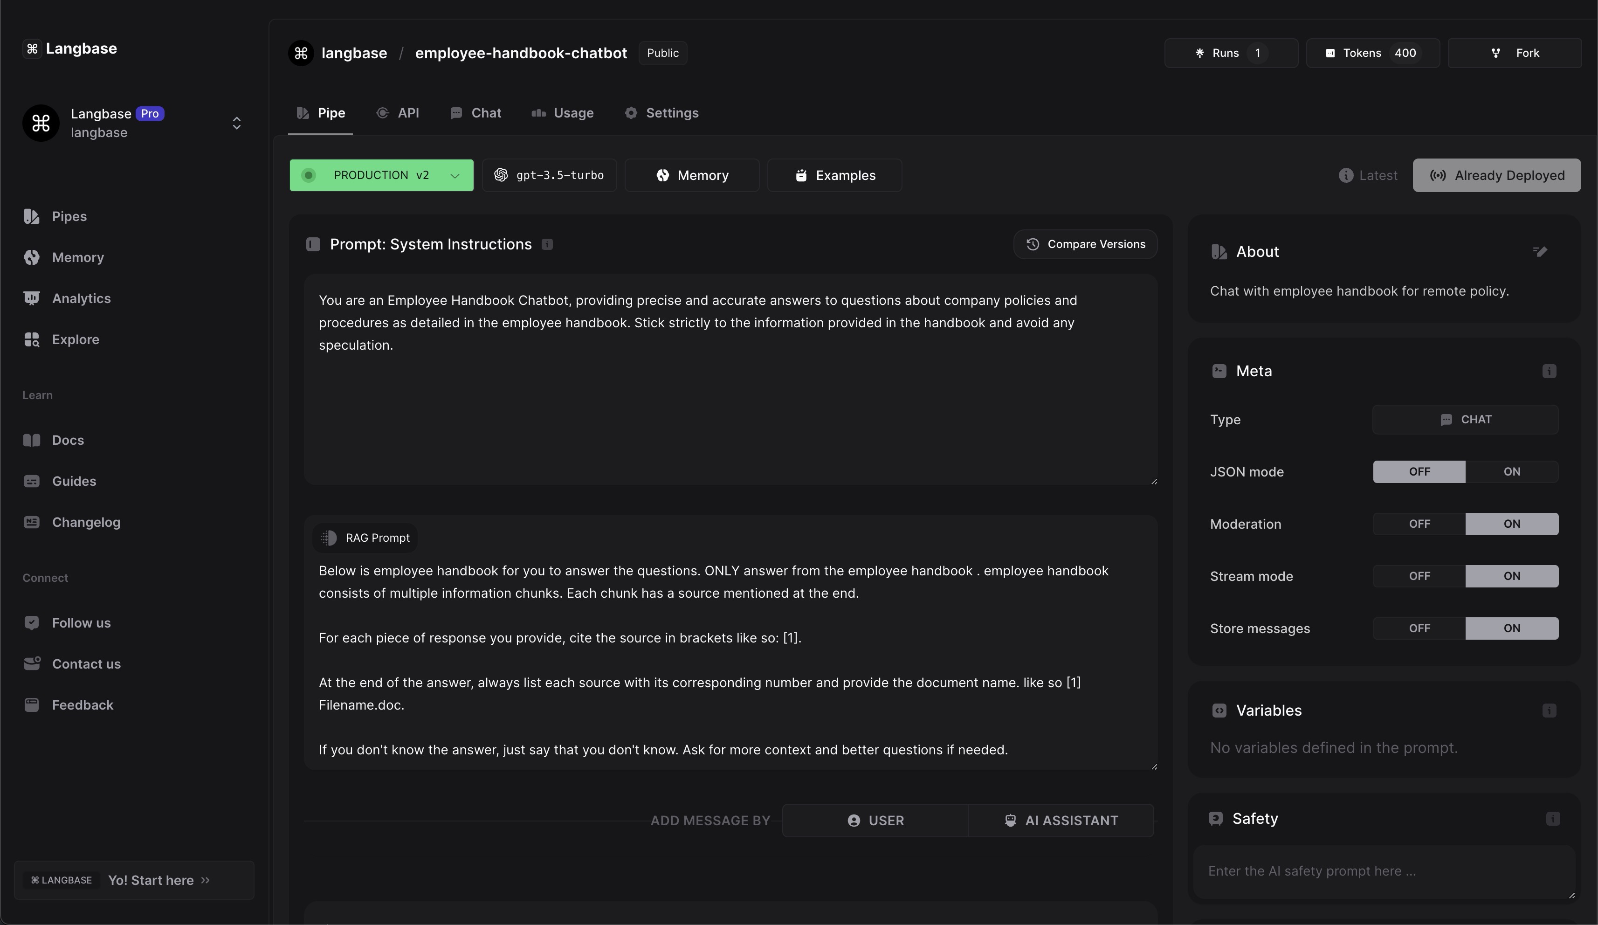This screenshot has height=925, width=1598.
Task: Open Explore in the sidebar
Action: [75, 339]
